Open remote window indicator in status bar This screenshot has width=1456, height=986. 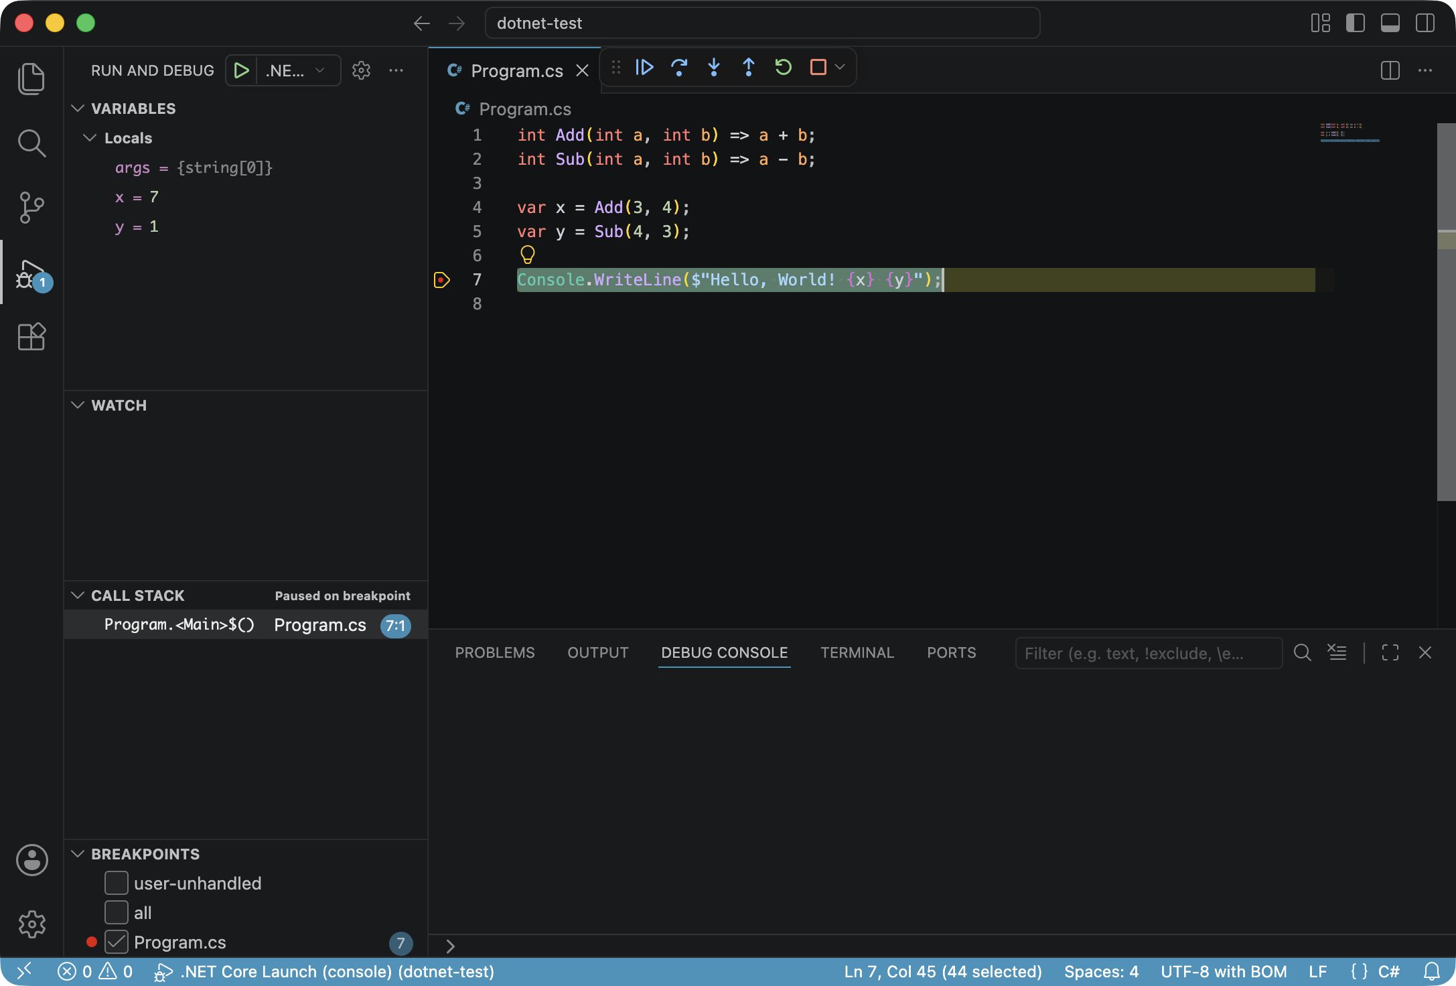pos(24,971)
